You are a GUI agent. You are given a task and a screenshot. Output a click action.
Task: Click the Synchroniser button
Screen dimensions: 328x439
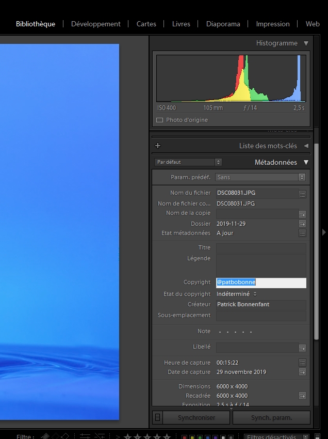click(196, 417)
